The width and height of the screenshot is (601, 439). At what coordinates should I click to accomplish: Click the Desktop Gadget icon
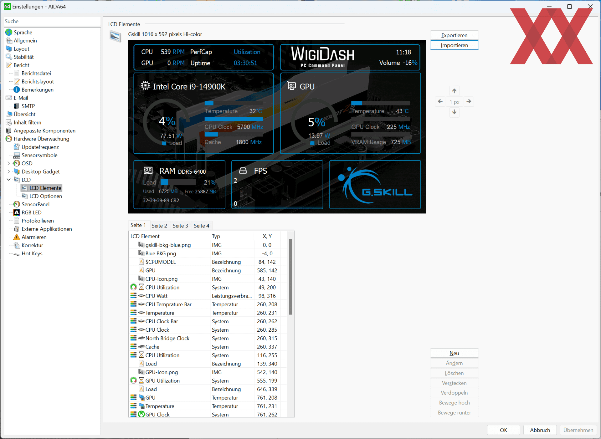(17, 171)
